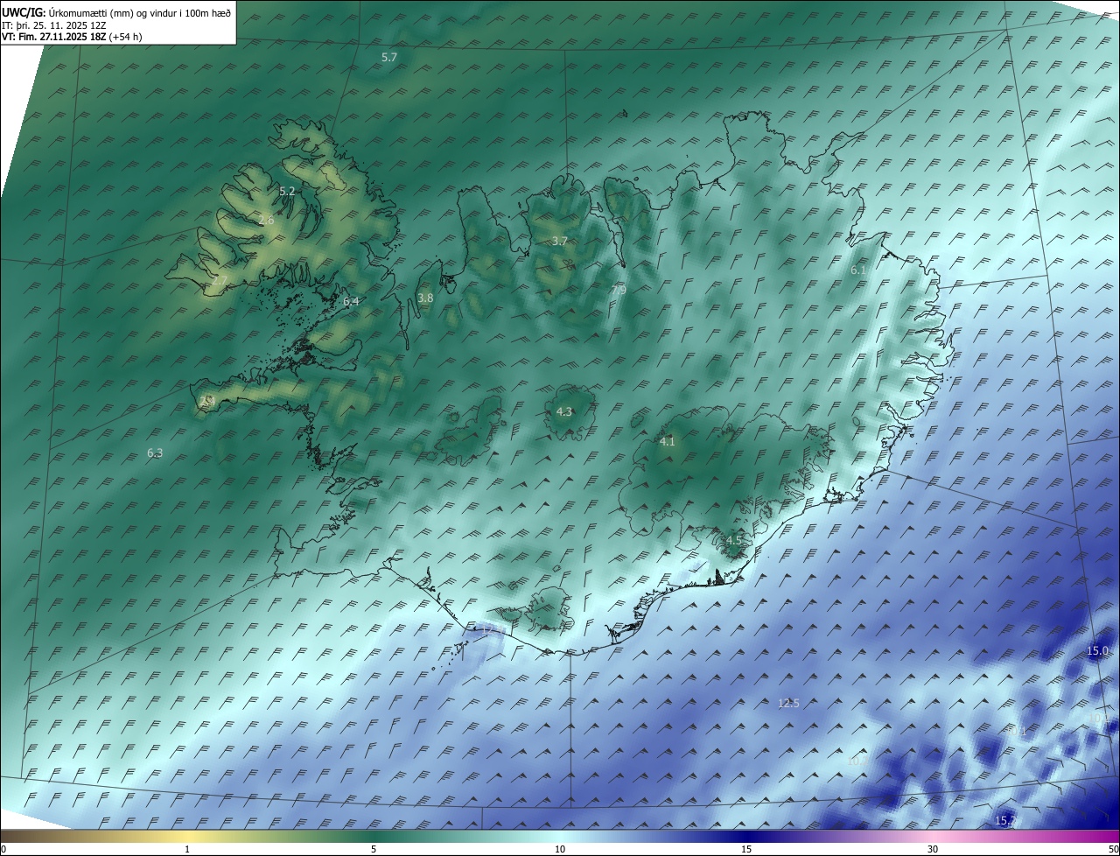Click the 4.5 value label
Viewport: 1120px width, 856px height.
pos(733,541)
